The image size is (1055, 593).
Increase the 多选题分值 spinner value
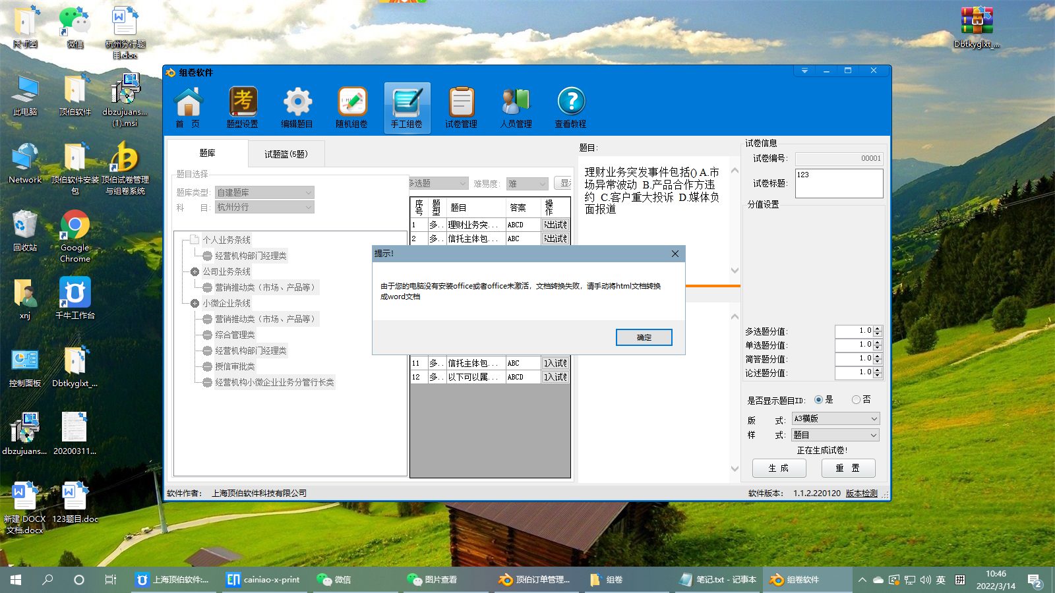coord(878,328)
